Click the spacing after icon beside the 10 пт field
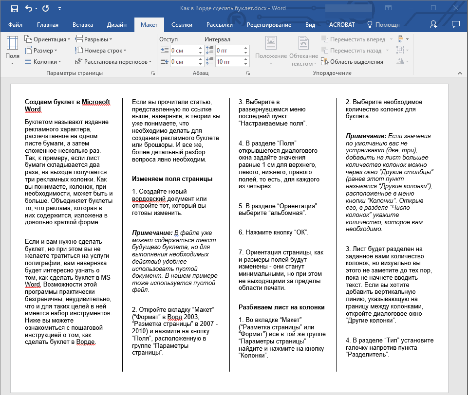Image resolution: width=468 pixels, height=395 pixels. pos(210,61)
